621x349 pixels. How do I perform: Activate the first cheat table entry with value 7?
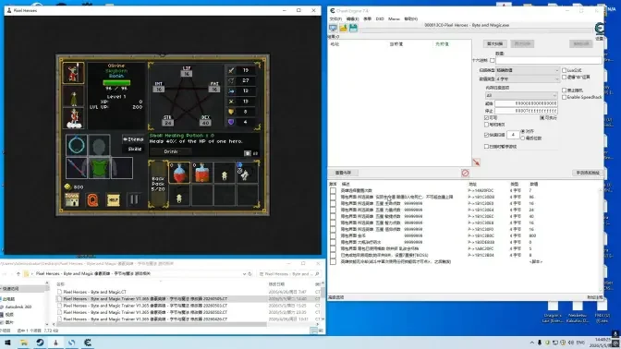click(333, 190)
